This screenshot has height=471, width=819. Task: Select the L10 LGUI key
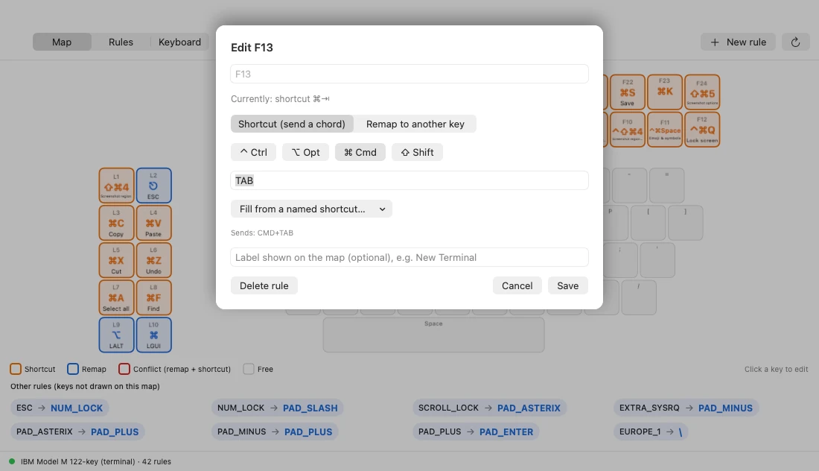(x=153, y=335)
